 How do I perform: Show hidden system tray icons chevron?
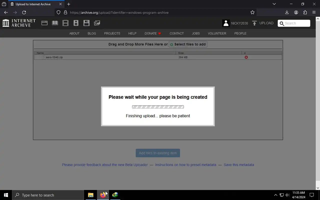tap(275, 195)
